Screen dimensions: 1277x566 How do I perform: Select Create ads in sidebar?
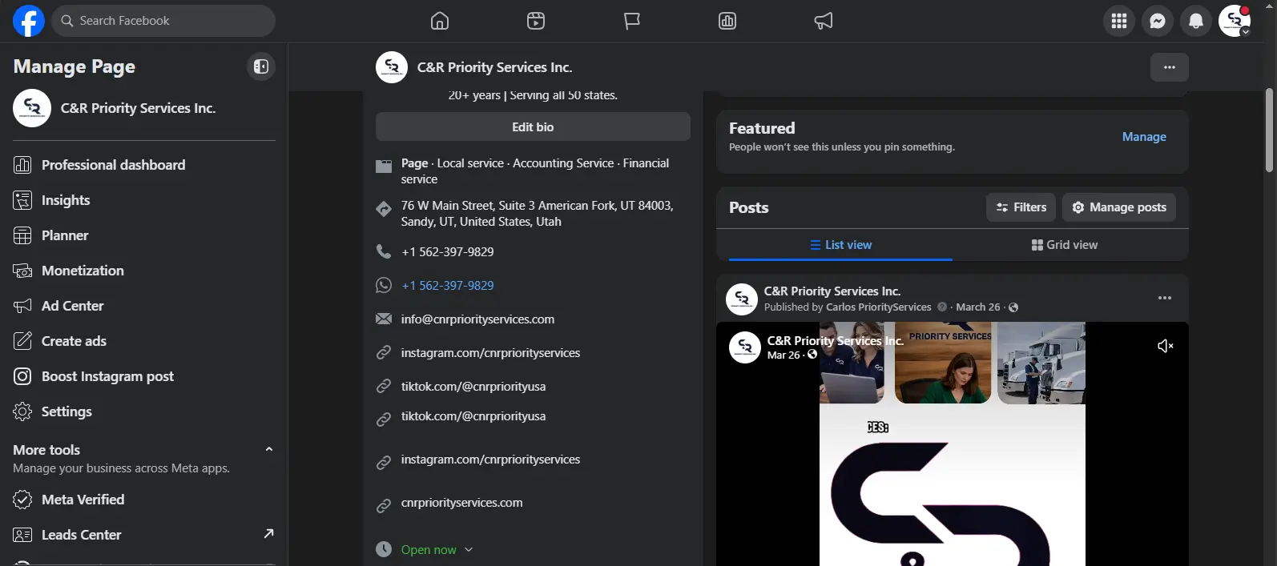(x=144, y=341)
